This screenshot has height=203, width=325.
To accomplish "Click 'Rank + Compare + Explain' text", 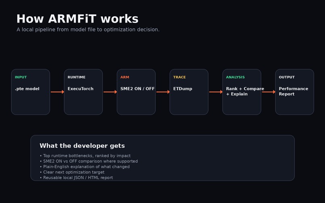I will point(245,91).
